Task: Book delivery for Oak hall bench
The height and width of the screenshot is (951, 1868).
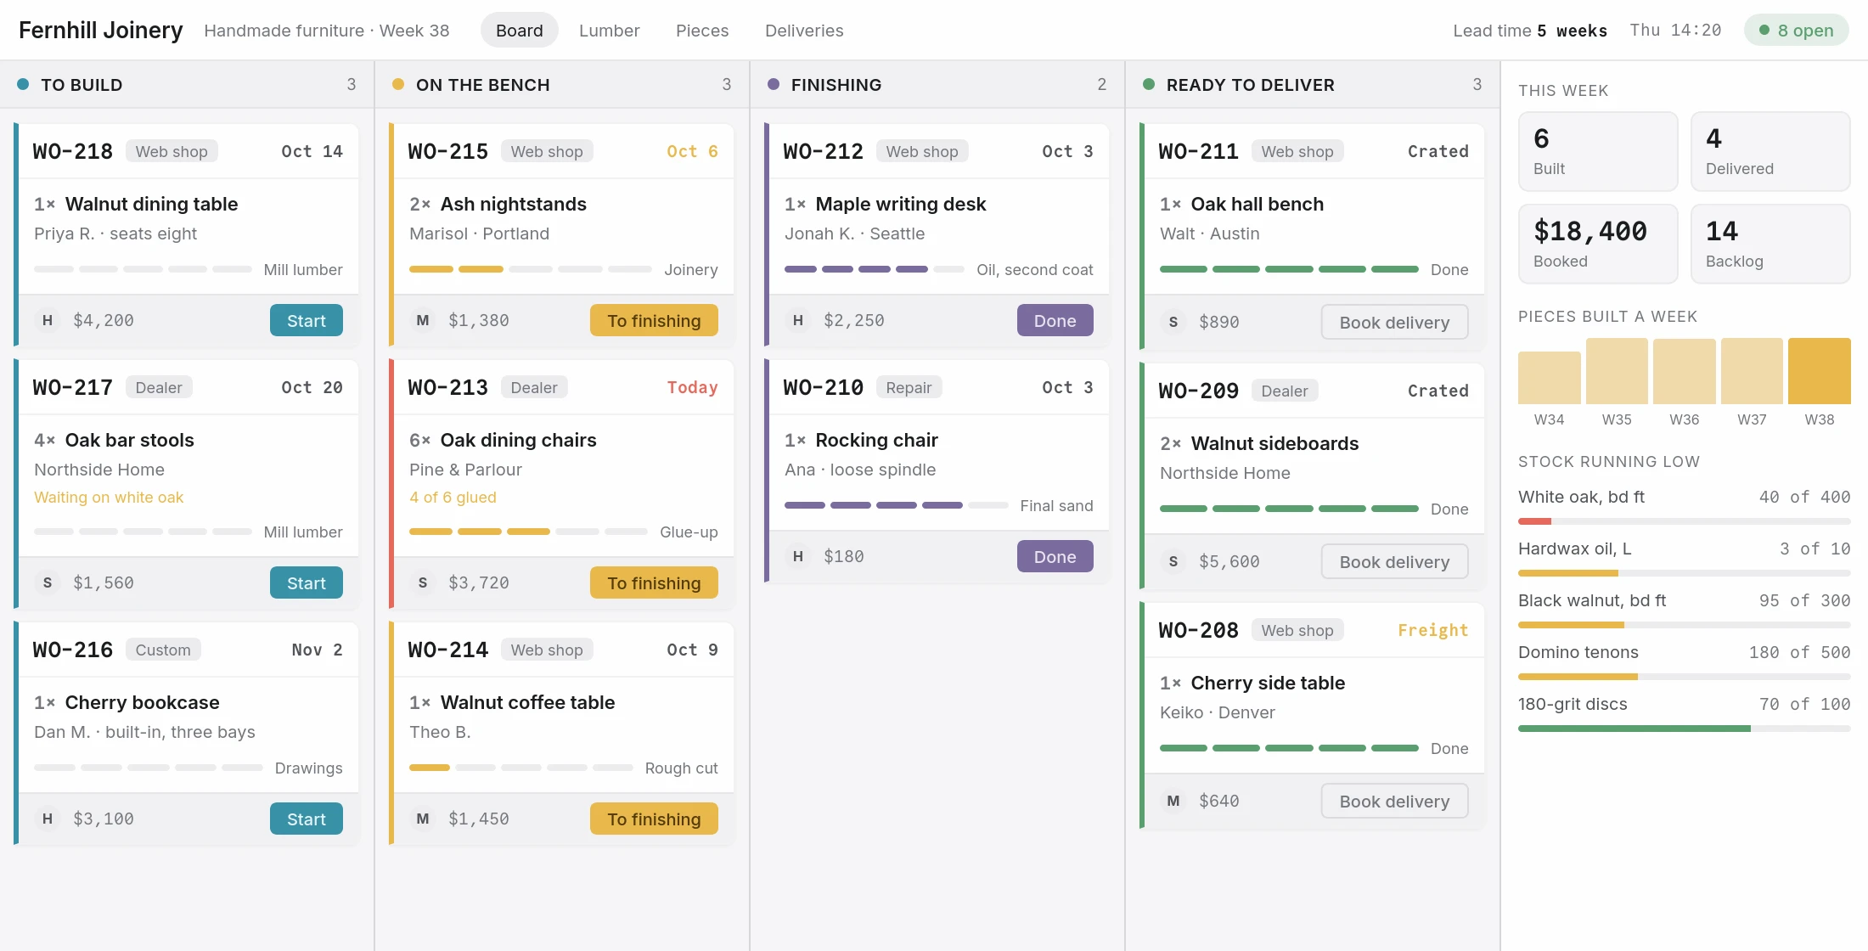Action: [1394, 322]
